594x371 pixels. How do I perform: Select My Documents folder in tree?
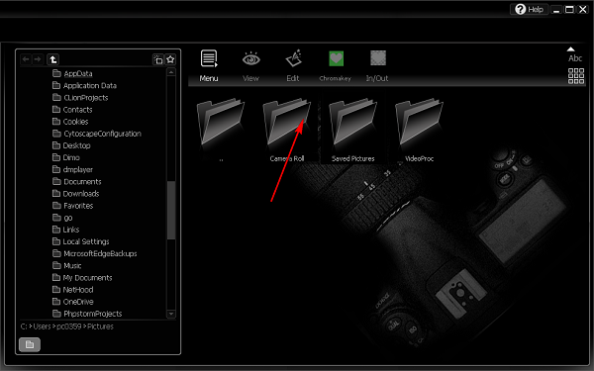(82, 277)
